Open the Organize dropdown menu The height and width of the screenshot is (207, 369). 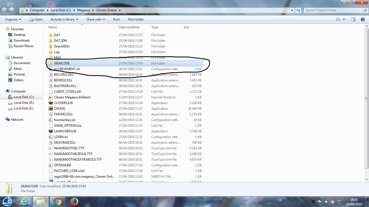click(13, 19)
